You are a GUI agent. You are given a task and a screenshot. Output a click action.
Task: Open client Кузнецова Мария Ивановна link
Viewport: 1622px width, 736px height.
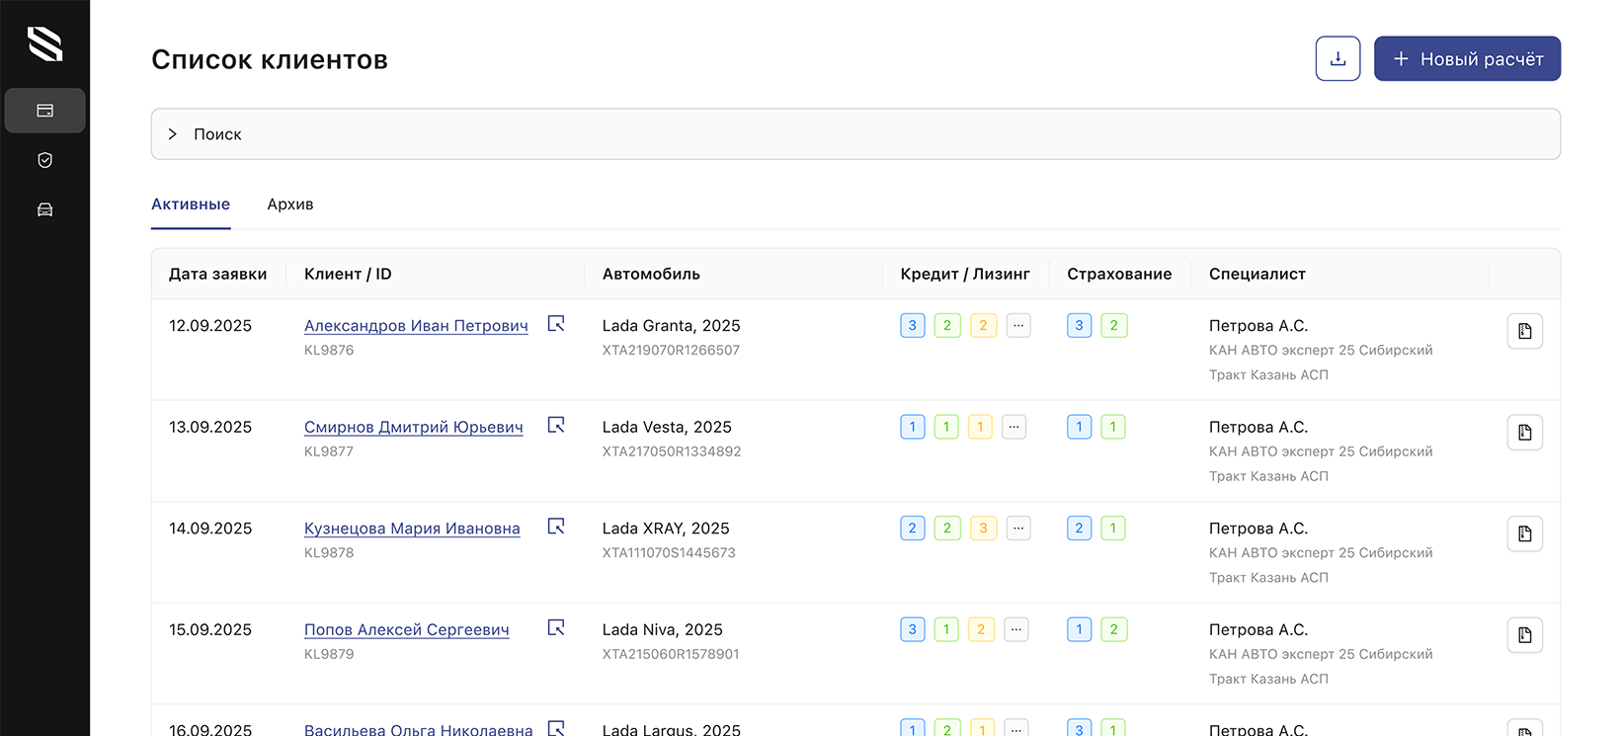412,529
